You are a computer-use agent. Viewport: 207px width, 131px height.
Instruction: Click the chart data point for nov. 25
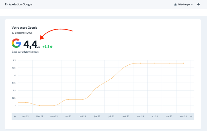[169, 63]
